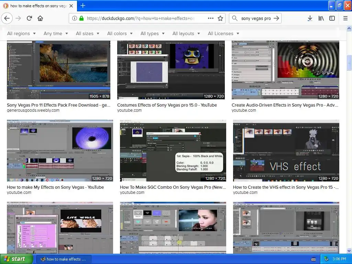Click the 'sony vegas pro' search field
Screen dimensions: 352x264
click(x=256, y=19)
